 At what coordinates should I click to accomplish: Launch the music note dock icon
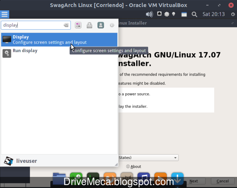pyautogui.click(x=144, y=179)
